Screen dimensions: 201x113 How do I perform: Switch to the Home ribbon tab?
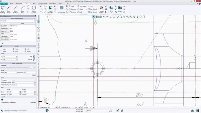coord(11,4)
